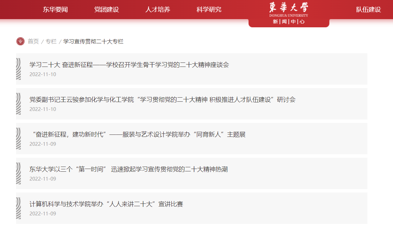Click striped icon beside 同育新人 exhibition article

click(x=18, y=139)
